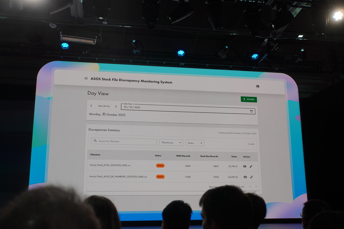Viewport: 344px width, 229px height.
Task: Click the value £4,590.22
Action: coord(233,177)
